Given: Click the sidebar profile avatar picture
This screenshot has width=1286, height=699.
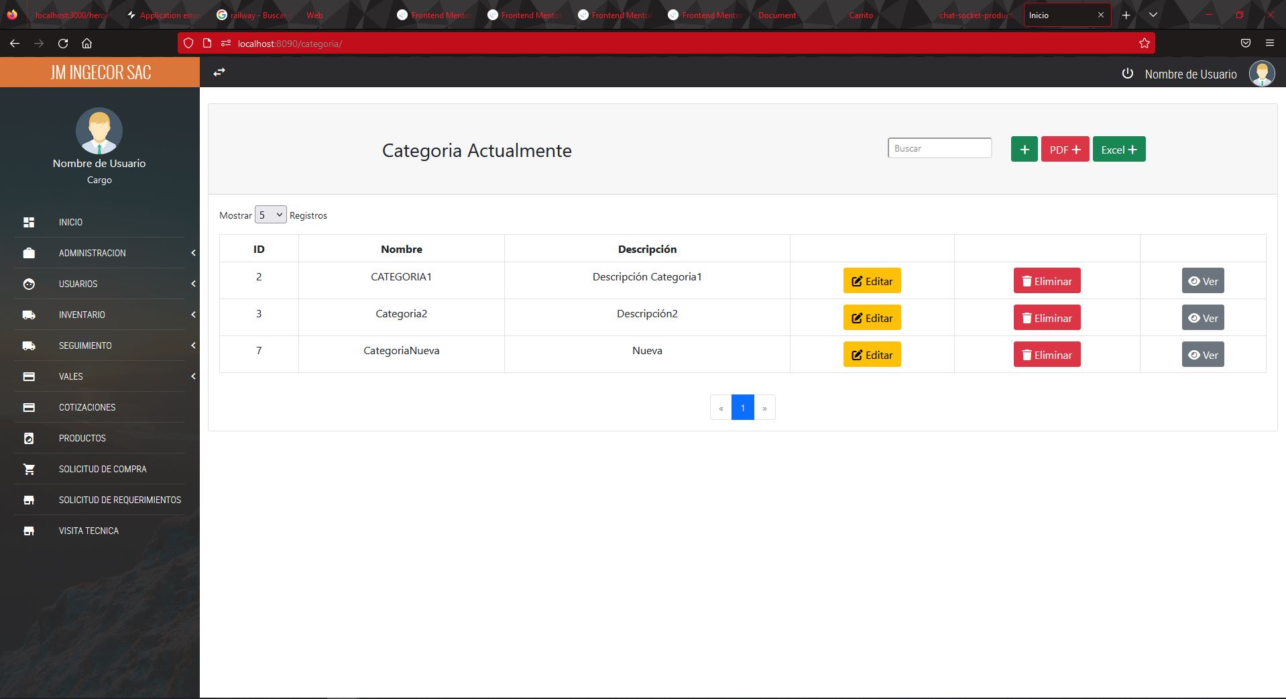Looking at the screenshot, I should (x=99, y=131).
